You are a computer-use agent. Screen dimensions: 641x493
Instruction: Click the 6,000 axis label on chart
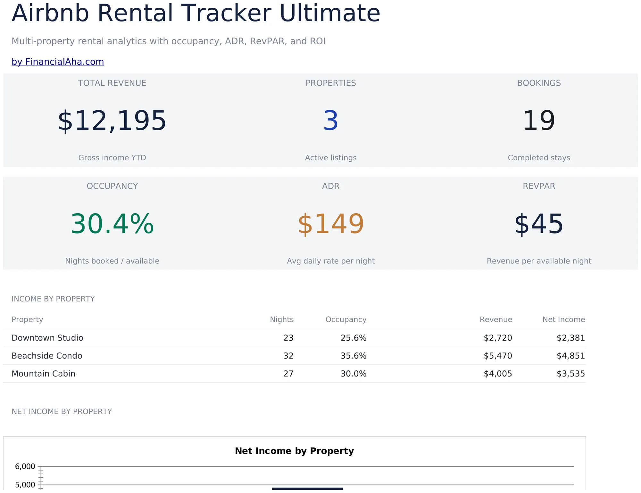[x=25, y=466]
